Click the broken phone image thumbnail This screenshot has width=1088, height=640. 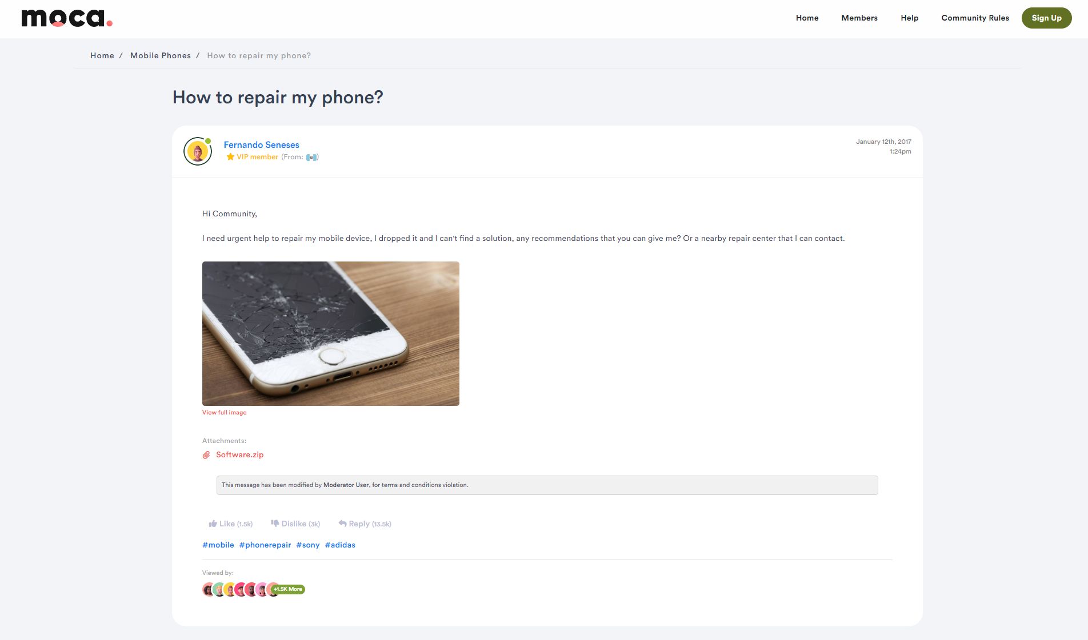tap(331, 334)
